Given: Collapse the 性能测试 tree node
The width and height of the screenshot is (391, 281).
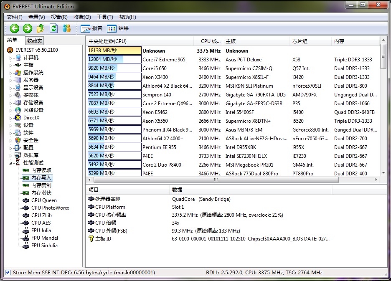Looking at the screenshot, I should (11, 163).
